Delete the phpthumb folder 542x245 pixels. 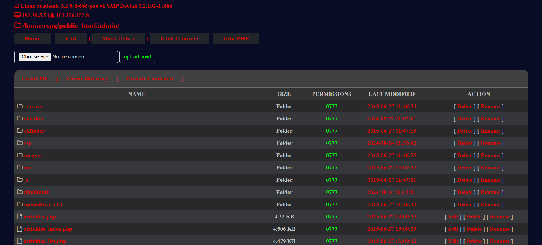point(465,192)
